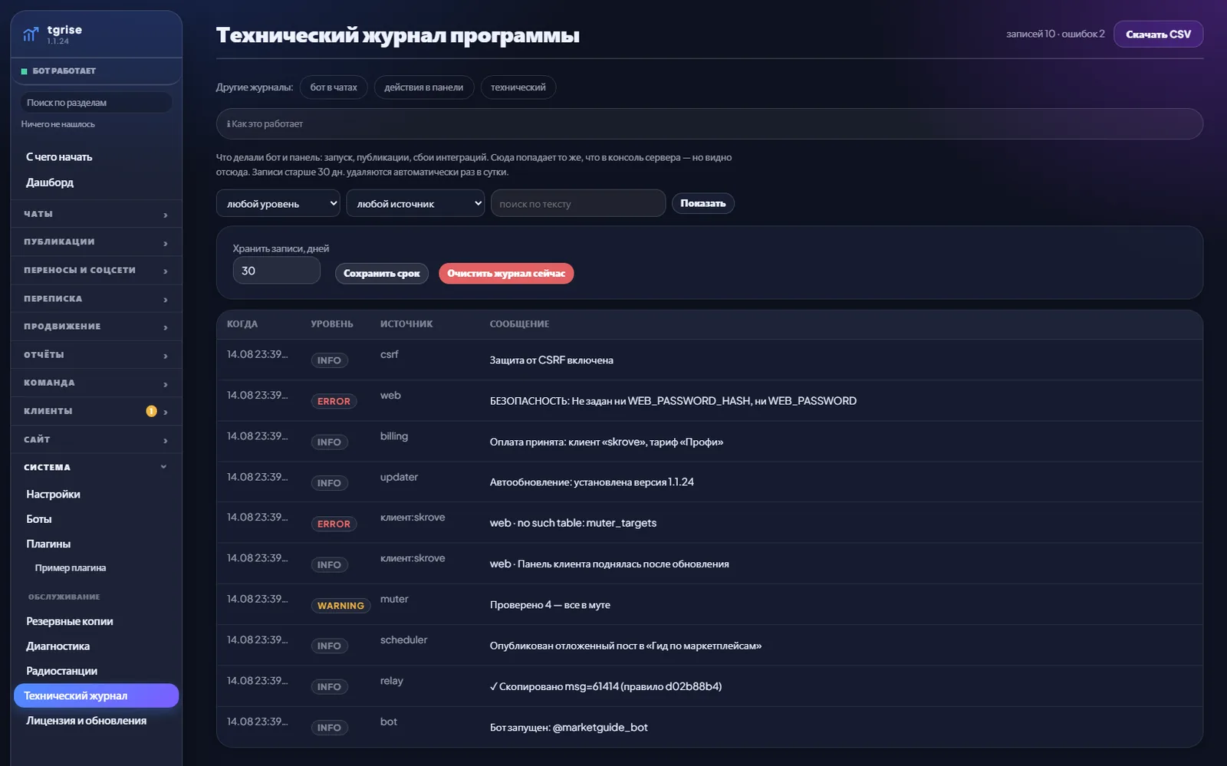This screenshot has height=766, width=1227.
Task: Open Пример плагина item
Action: point(71,568)
